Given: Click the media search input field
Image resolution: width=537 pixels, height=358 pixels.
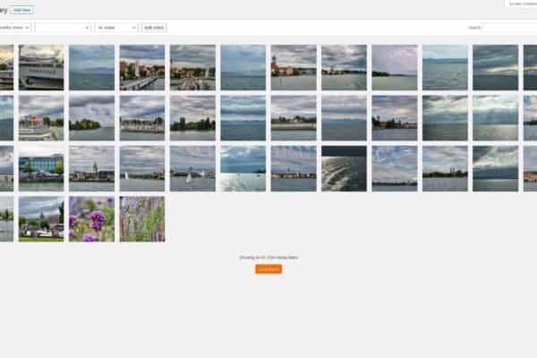Looking at the screenshot, I should pos(509,28).
